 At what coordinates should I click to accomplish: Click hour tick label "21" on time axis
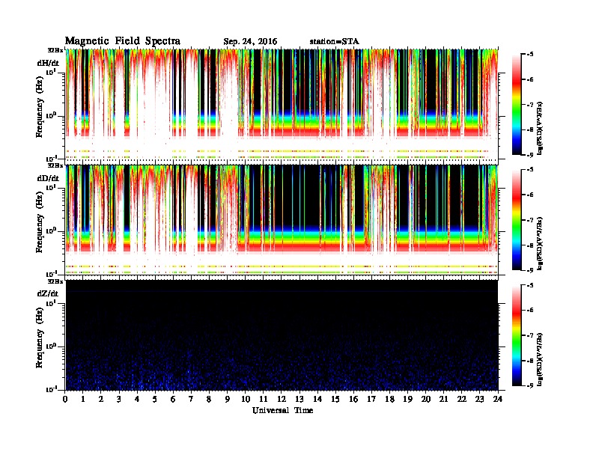tap(443, 399)
